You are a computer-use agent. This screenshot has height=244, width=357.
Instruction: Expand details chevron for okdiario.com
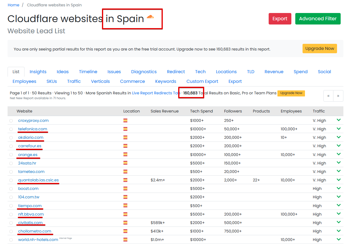pos(339,137)
